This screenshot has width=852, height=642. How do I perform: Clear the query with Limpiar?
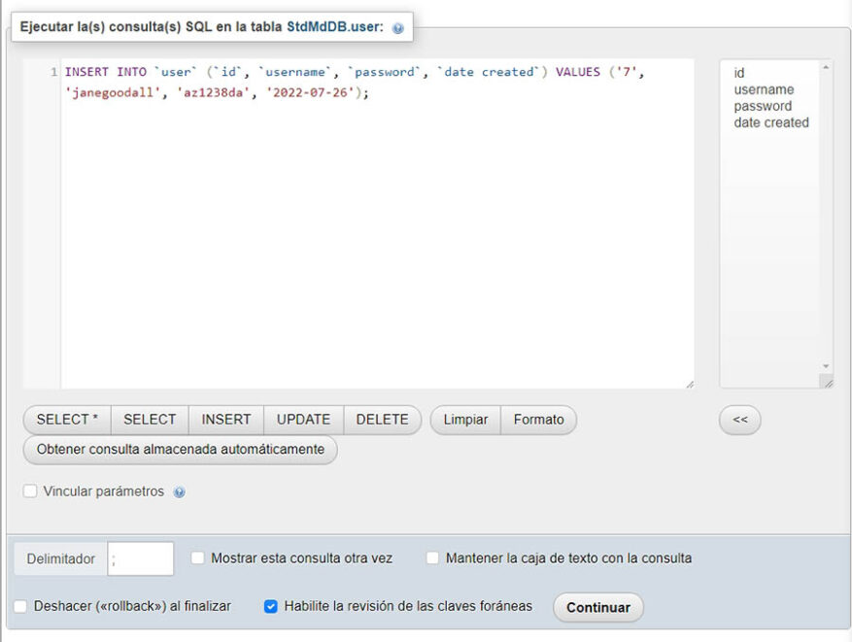pyautogui.click(x=464, y=420)
